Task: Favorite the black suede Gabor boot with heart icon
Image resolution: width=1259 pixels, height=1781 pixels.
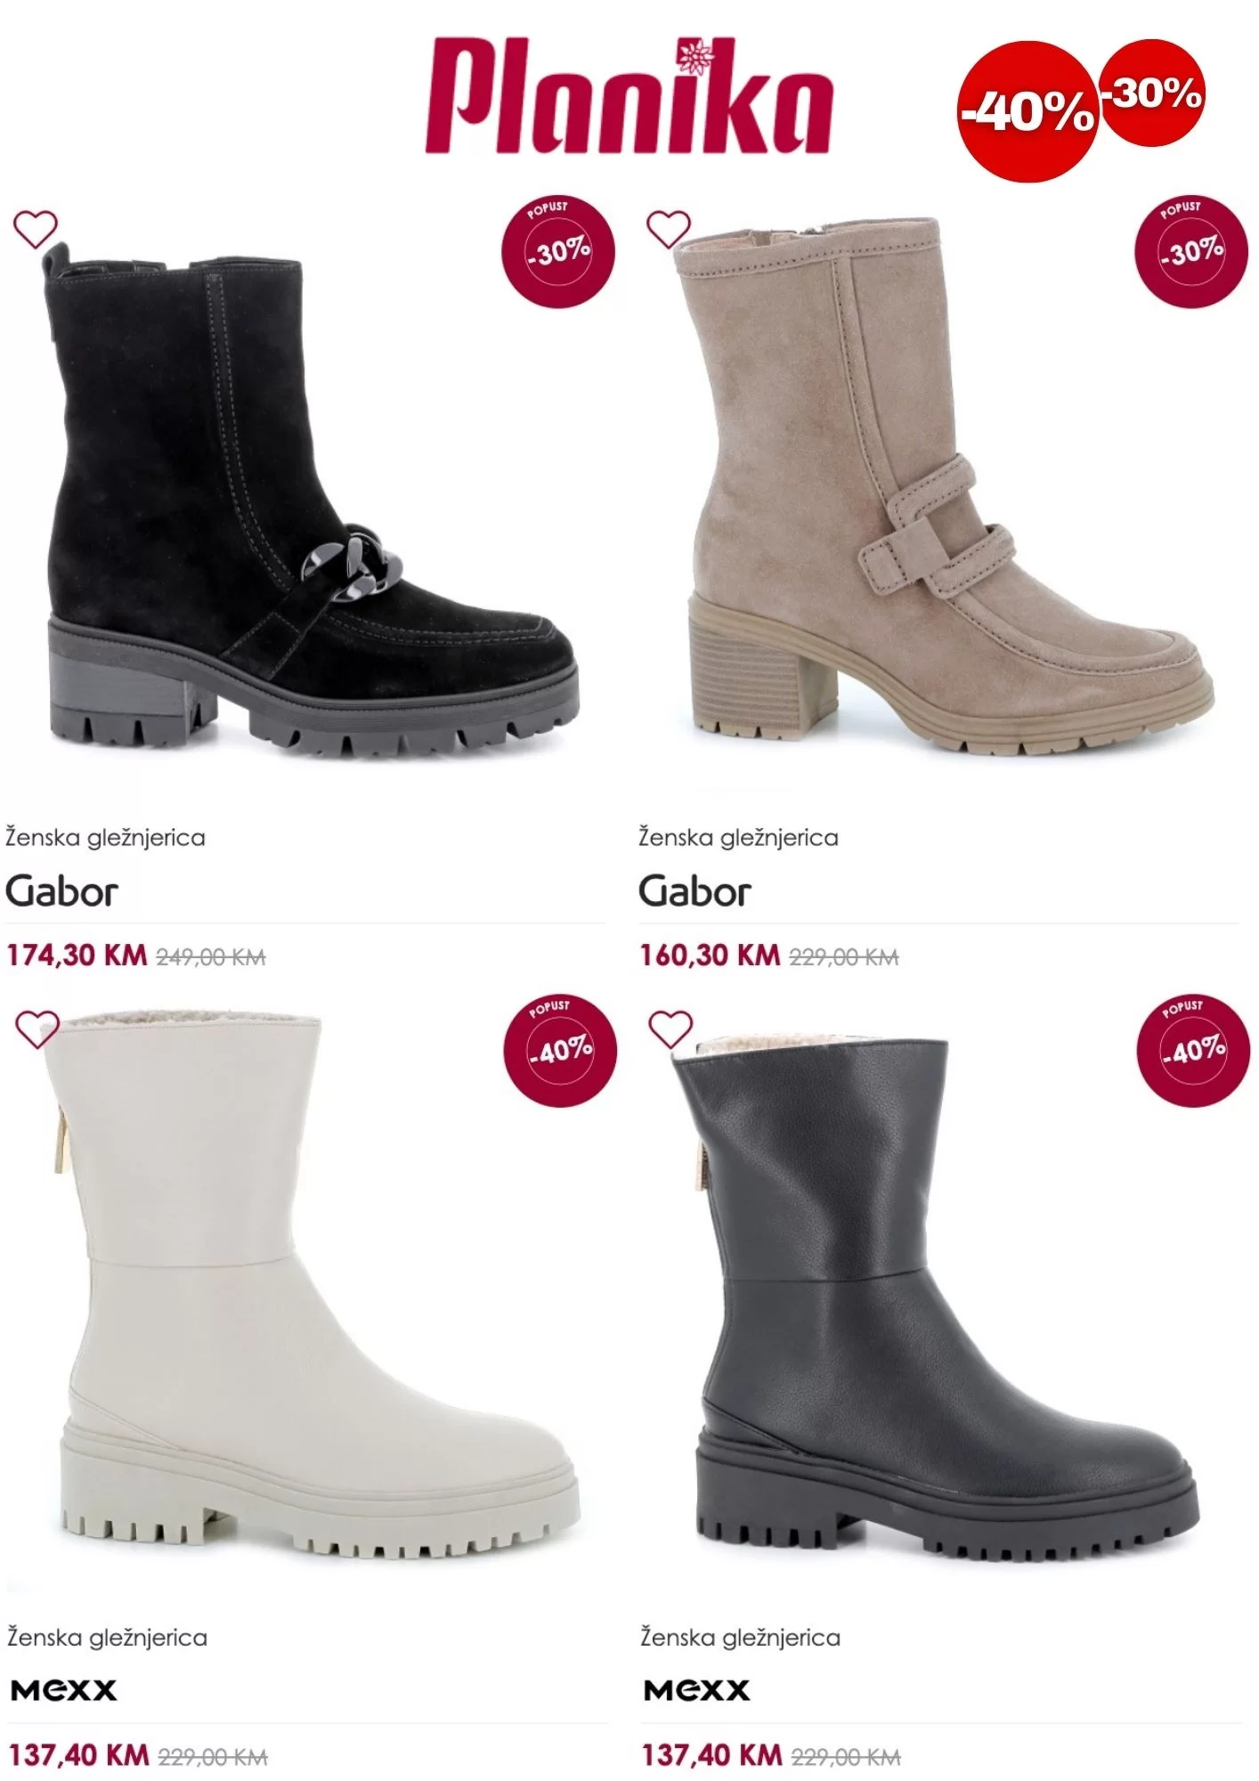Action: 35,230
